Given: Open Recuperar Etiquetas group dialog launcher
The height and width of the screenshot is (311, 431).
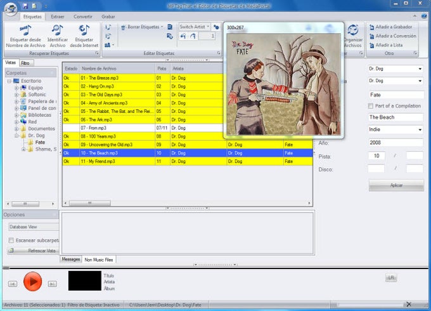Looking at the screenshot, I should 97,53.
